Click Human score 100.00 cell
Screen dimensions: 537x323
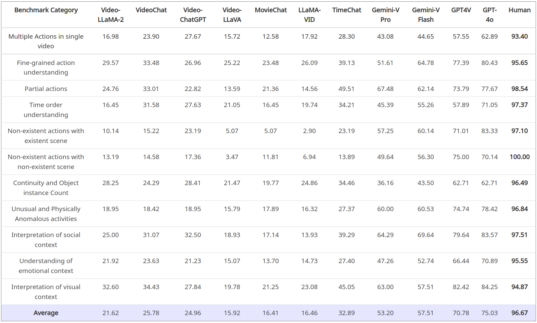pyautogui.click(x=520, y=157)
